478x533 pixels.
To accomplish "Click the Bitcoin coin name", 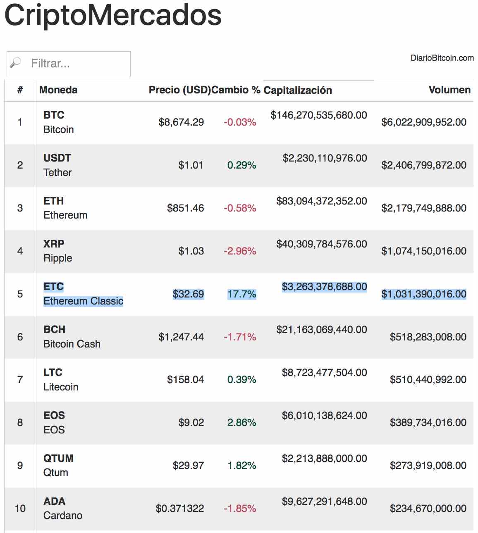I will pyautogui.click(x=59, y=129).
